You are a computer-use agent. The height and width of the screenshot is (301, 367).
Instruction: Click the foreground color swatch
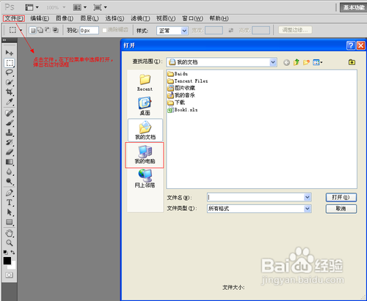click(x=7, y=261)
